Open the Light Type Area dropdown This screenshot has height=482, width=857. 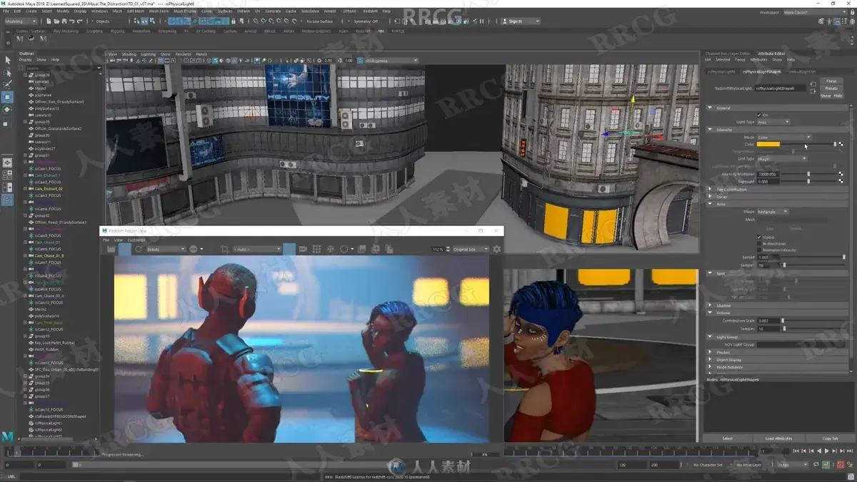(x=773, y=122)
